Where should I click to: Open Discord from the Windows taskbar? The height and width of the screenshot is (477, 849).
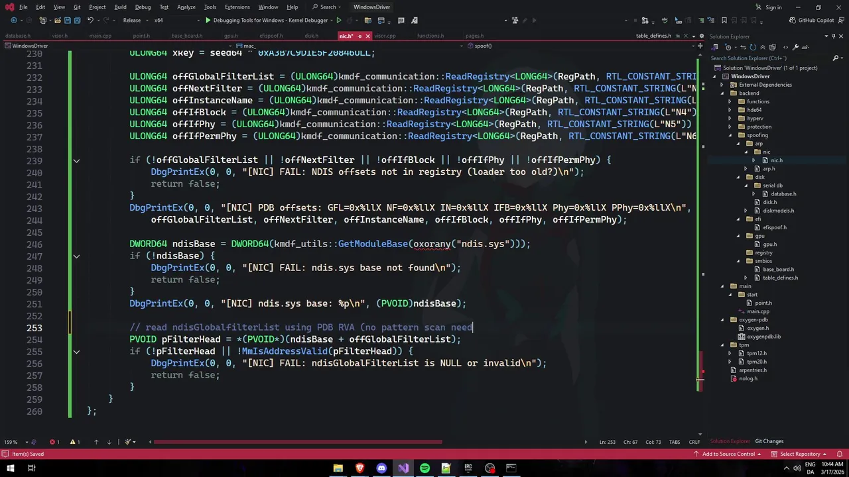381,468
